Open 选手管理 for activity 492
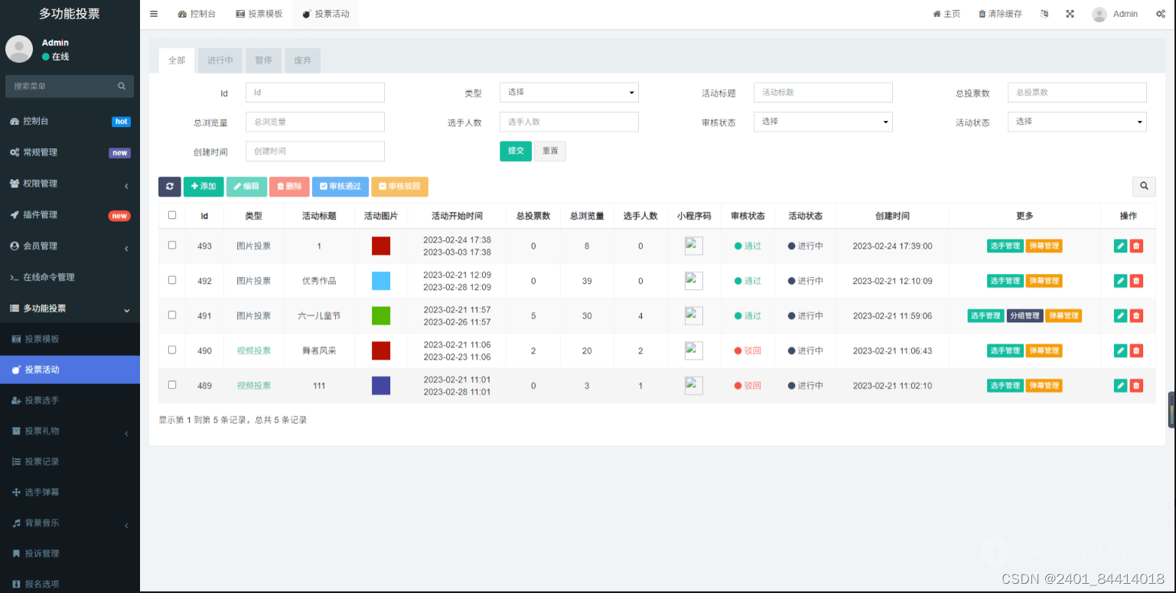Image resolution: width=1176 pixels, height=593 pixels. 1005,281
